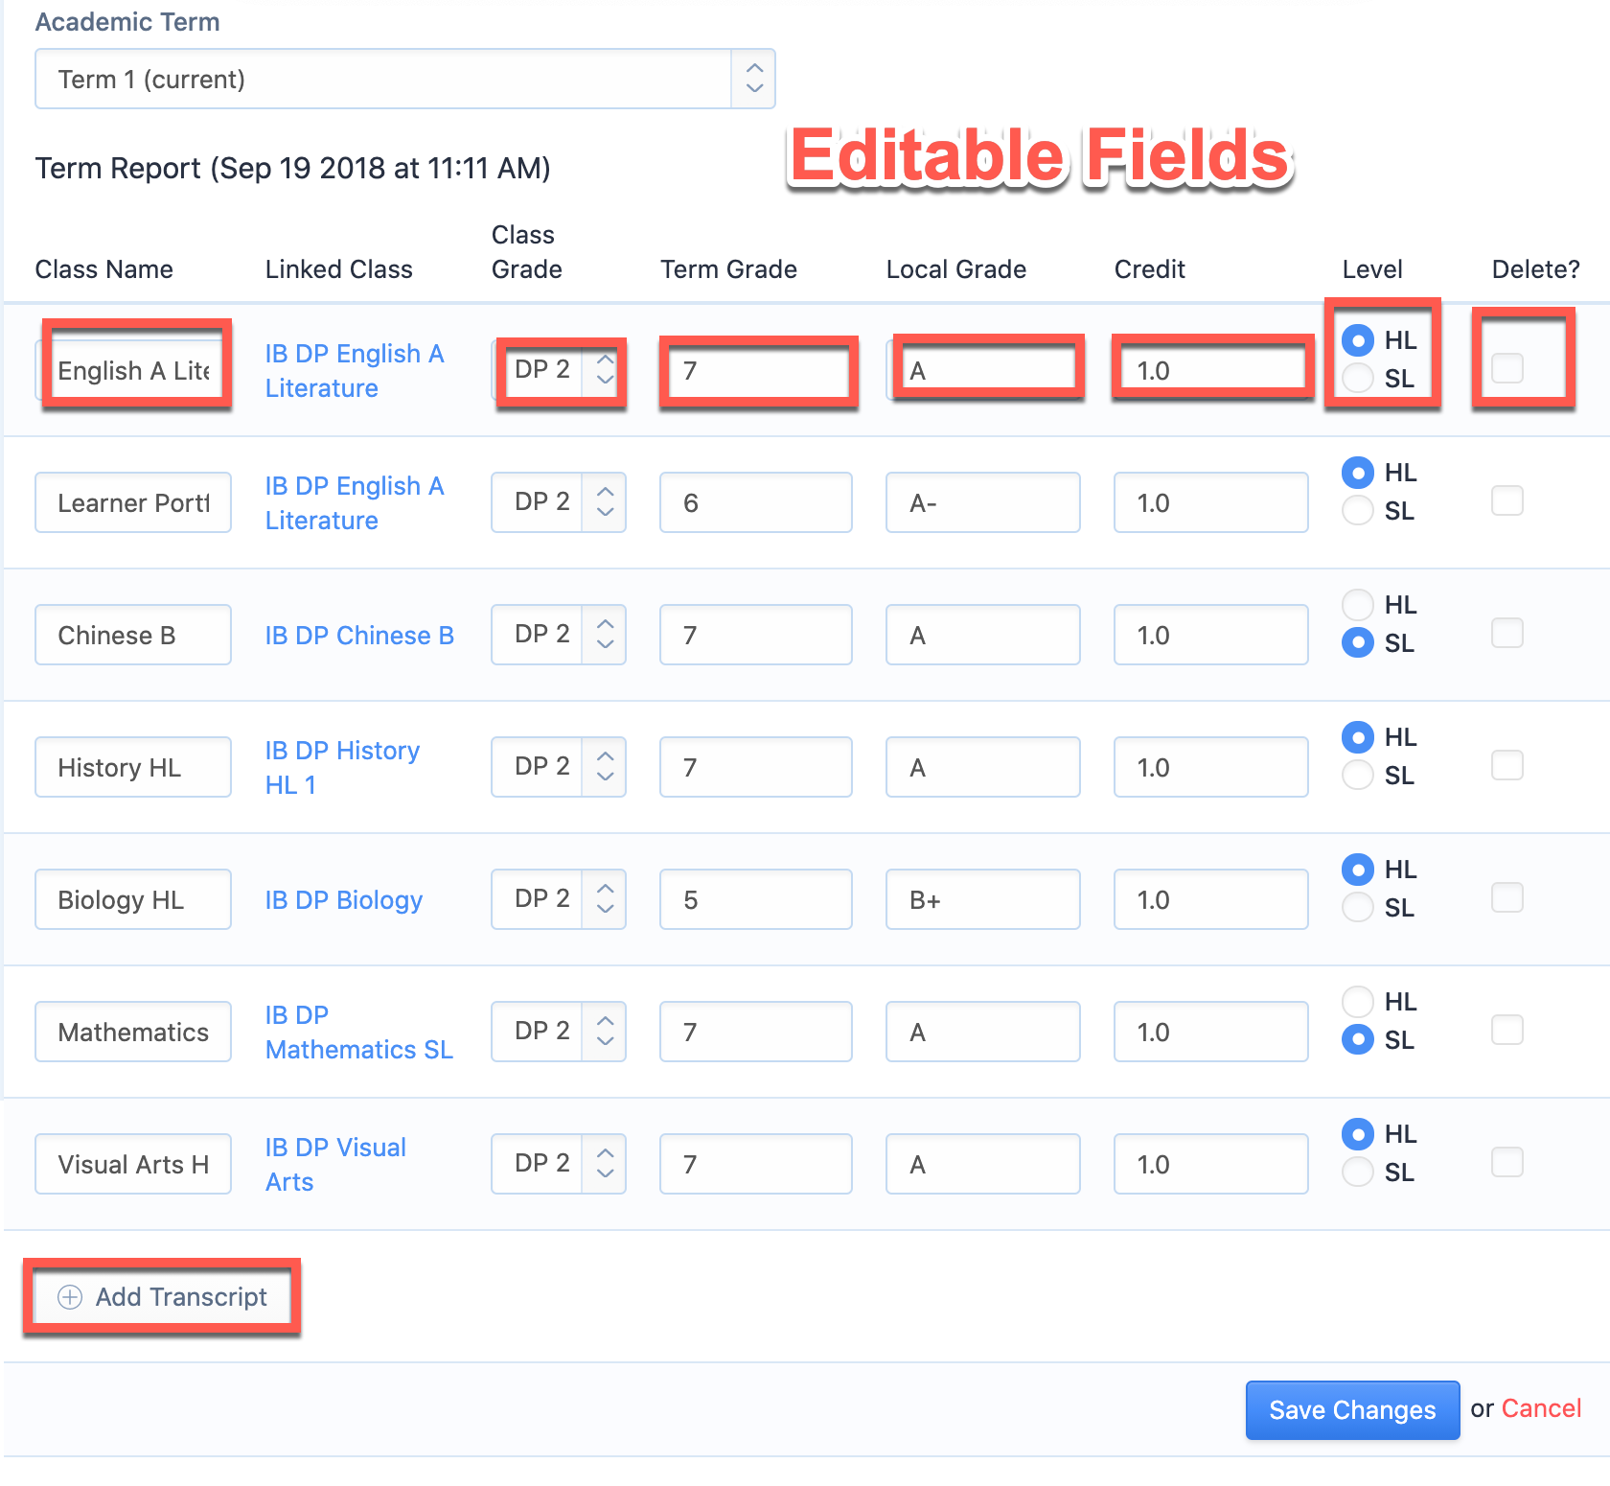This screenshot has width=1610, height=1486.
Task: Edit term grade field for English A Lite
Action: pyautogui.click(x=756, y=370)
